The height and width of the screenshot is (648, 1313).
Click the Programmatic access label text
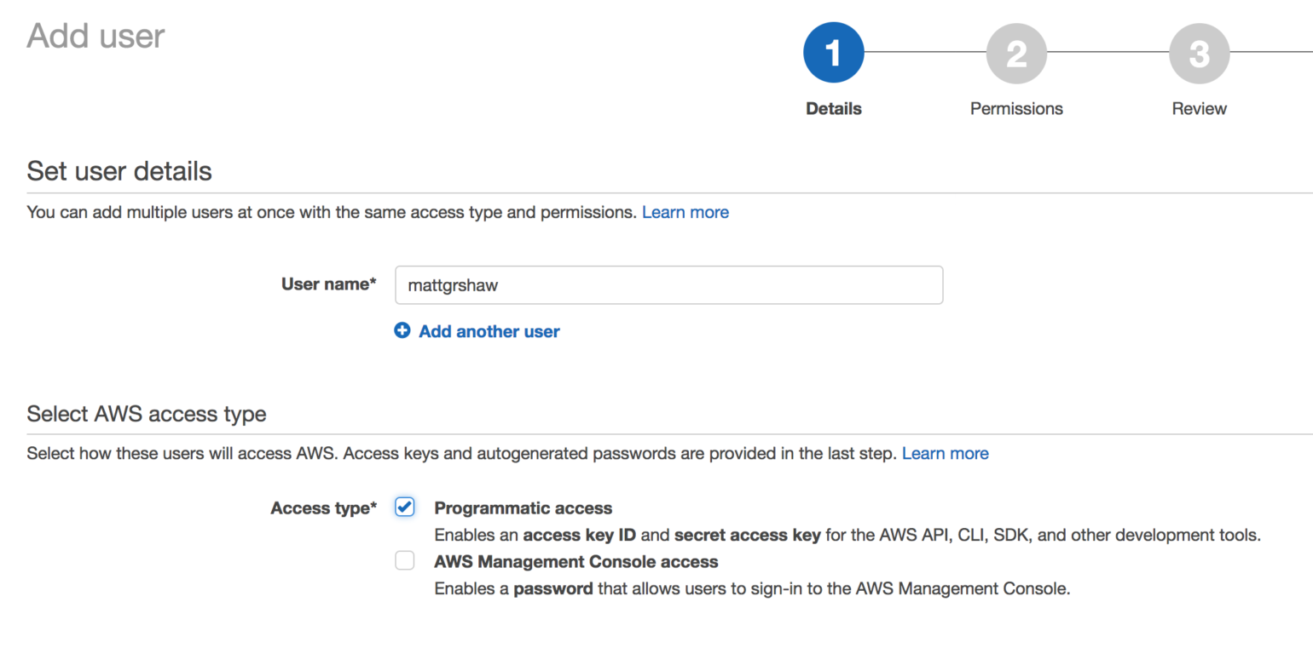click(x=523, y=508)
